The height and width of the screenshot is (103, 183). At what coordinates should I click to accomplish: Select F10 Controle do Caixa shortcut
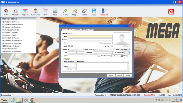11,46
